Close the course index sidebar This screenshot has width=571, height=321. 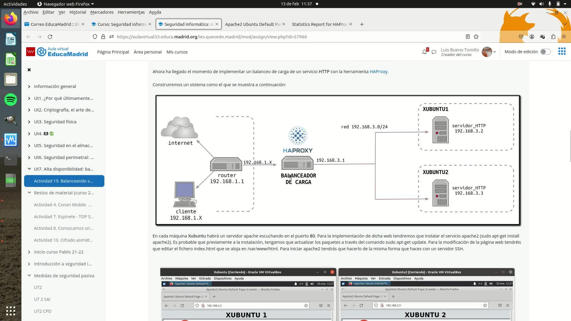29,70
